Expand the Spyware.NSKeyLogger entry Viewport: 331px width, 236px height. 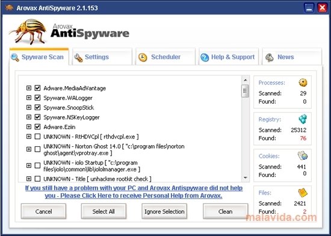pos(29,117)
